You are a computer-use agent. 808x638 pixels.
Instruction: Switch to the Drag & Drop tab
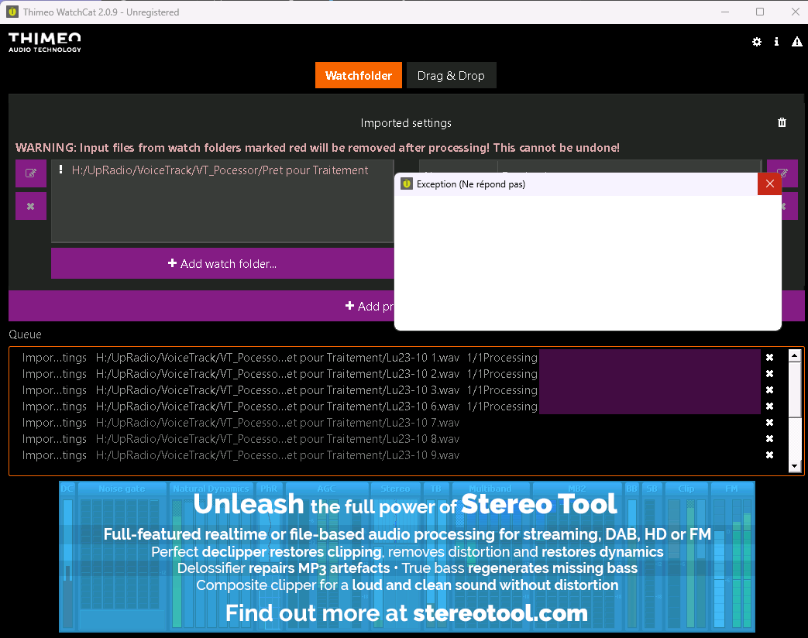tap(451, 75)
